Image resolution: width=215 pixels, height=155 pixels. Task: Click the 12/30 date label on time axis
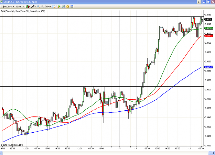click(x=26, y=148)
